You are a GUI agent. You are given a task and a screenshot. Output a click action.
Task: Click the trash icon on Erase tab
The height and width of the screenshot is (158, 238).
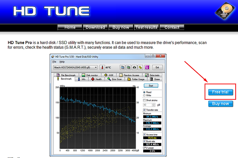coord(151,79)
